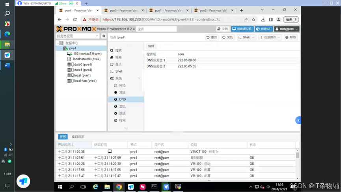Switch to the Cluster log tab

pyautogui.click(x=78, y=136)
